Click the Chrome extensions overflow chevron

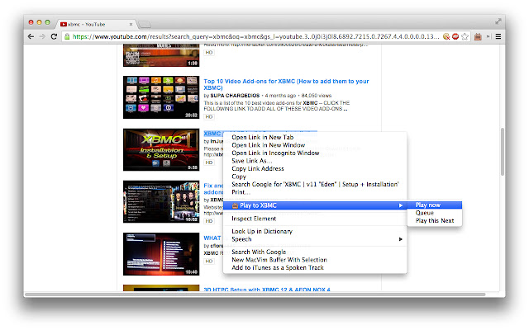coord(488,36)
